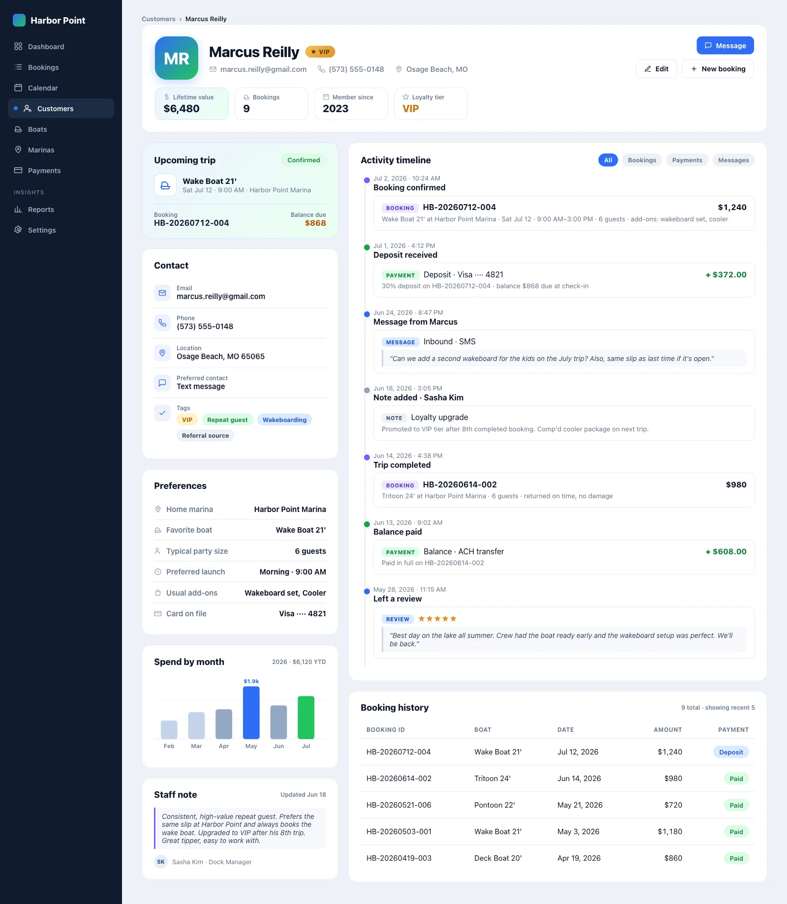Click the Customers breadcrumb link

(x=158, y=19)
